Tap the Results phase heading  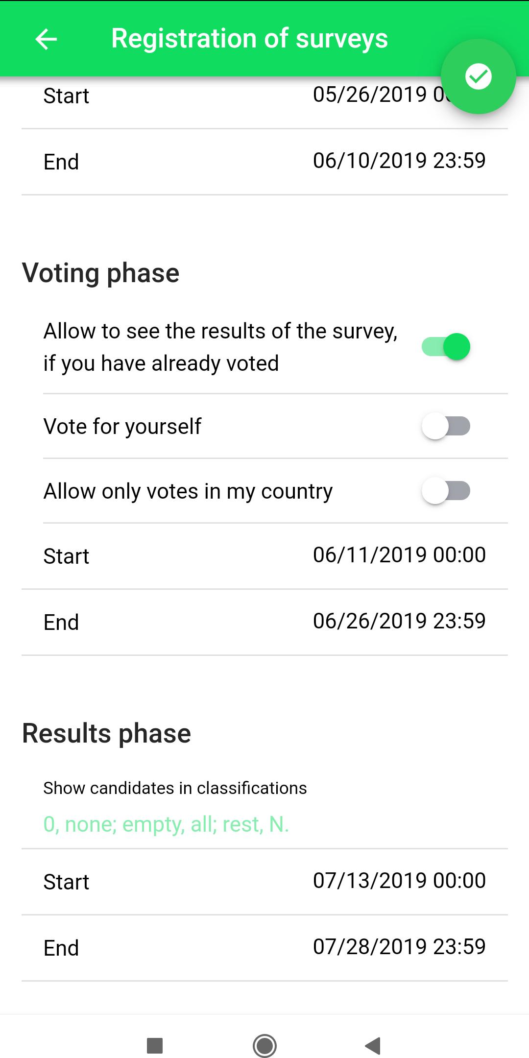[x=106, y=733]
